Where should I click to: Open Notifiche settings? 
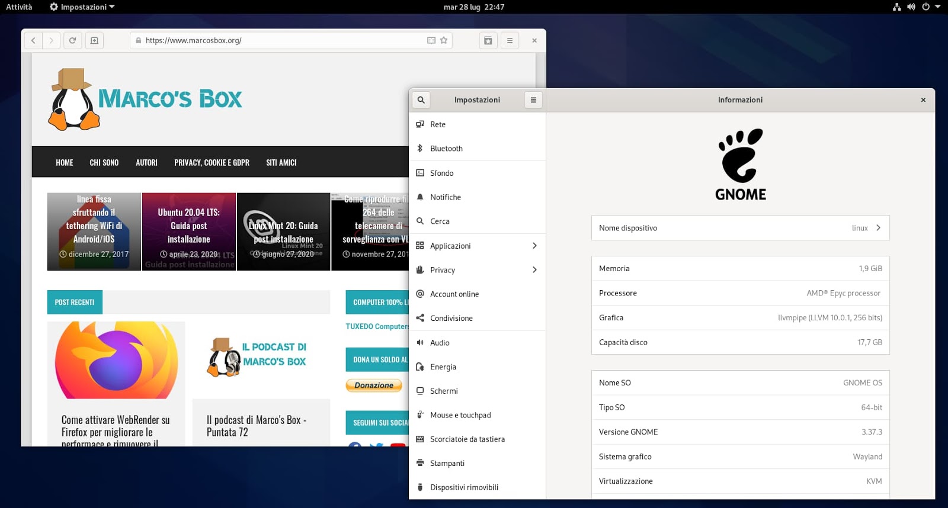477,197
